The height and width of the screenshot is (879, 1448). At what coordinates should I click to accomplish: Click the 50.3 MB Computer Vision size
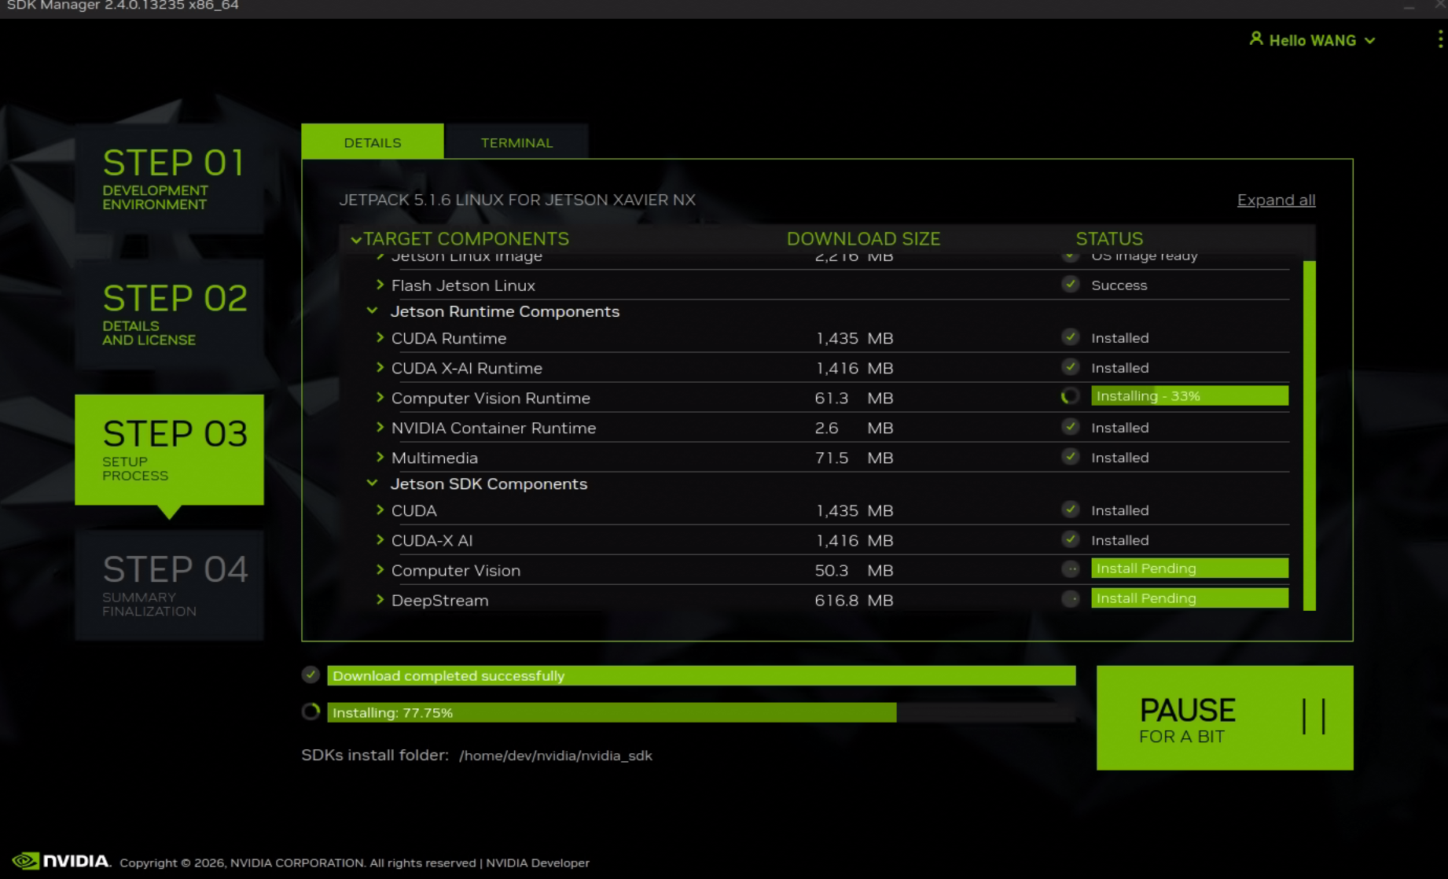854,570
